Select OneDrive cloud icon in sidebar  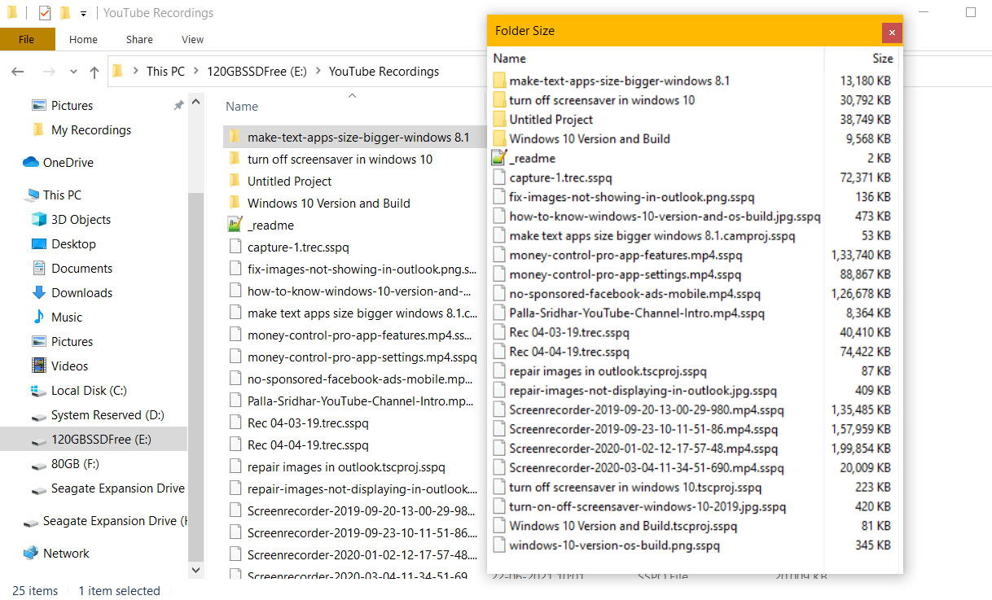[x=31, y=163]
